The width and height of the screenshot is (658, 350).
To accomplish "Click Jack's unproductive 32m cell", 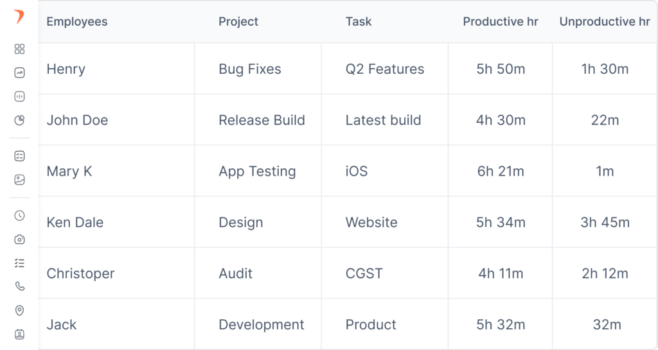I will tap(607, 325).
